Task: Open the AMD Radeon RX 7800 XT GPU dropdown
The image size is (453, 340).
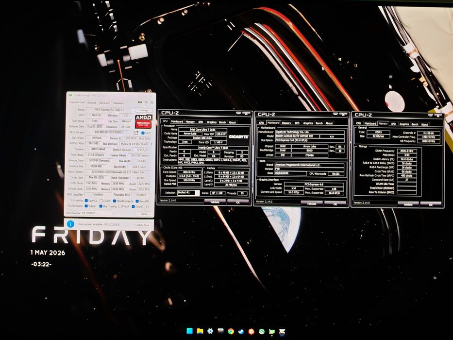Action: pos(90,213)
